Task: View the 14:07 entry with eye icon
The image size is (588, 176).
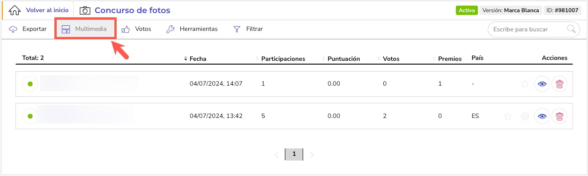Action: point(543,84)
